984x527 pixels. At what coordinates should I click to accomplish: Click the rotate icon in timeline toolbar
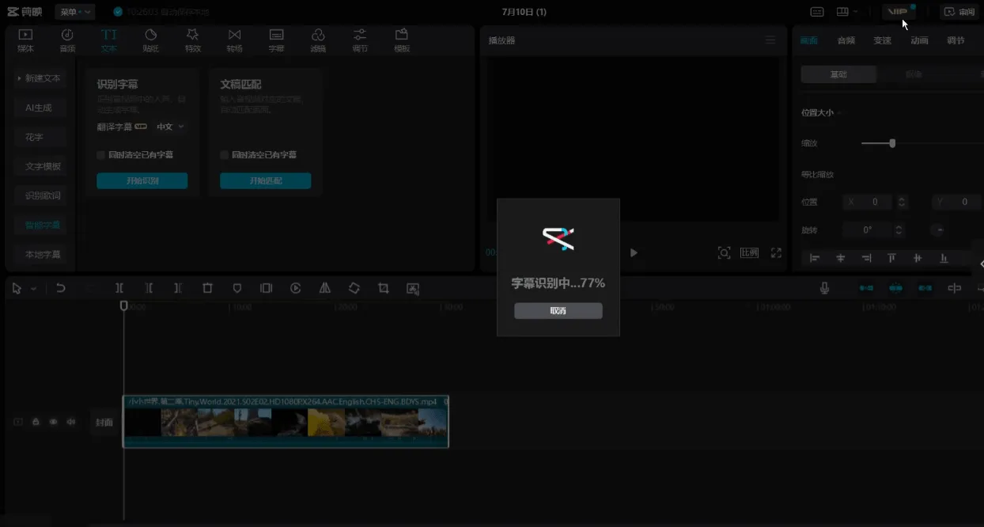354,289
